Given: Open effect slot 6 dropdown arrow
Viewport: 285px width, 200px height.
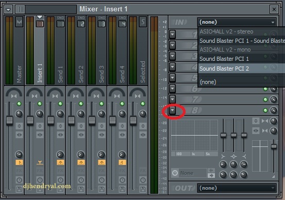Looking at the screenshot, I should coord(173,89).
